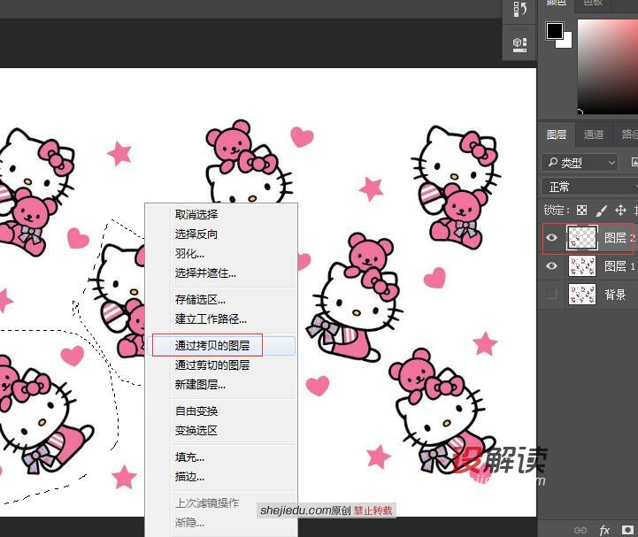Choose 描边... from context menu
Image resolution: width=638 pixels, height=537 pixels.
coord(189,476)
